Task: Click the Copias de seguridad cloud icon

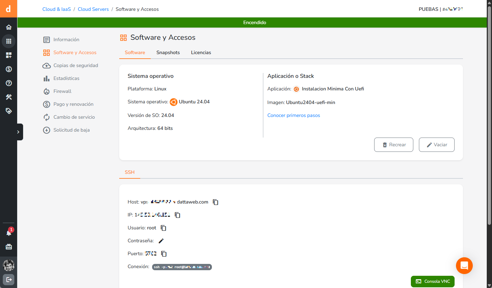Action: tap(47, 65)
